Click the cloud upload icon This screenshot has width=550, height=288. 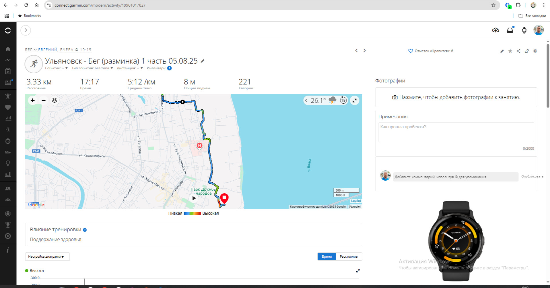[x=495, y=30]
